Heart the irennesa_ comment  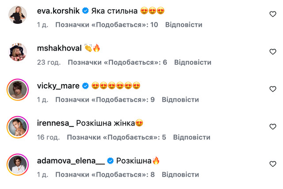(273, 127)
